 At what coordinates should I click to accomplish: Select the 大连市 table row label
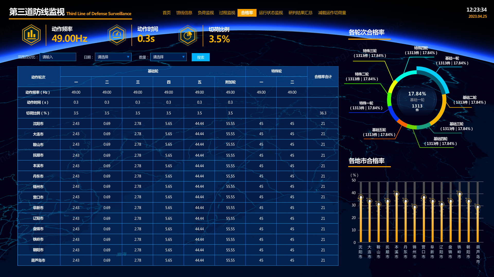coord(38,134)
